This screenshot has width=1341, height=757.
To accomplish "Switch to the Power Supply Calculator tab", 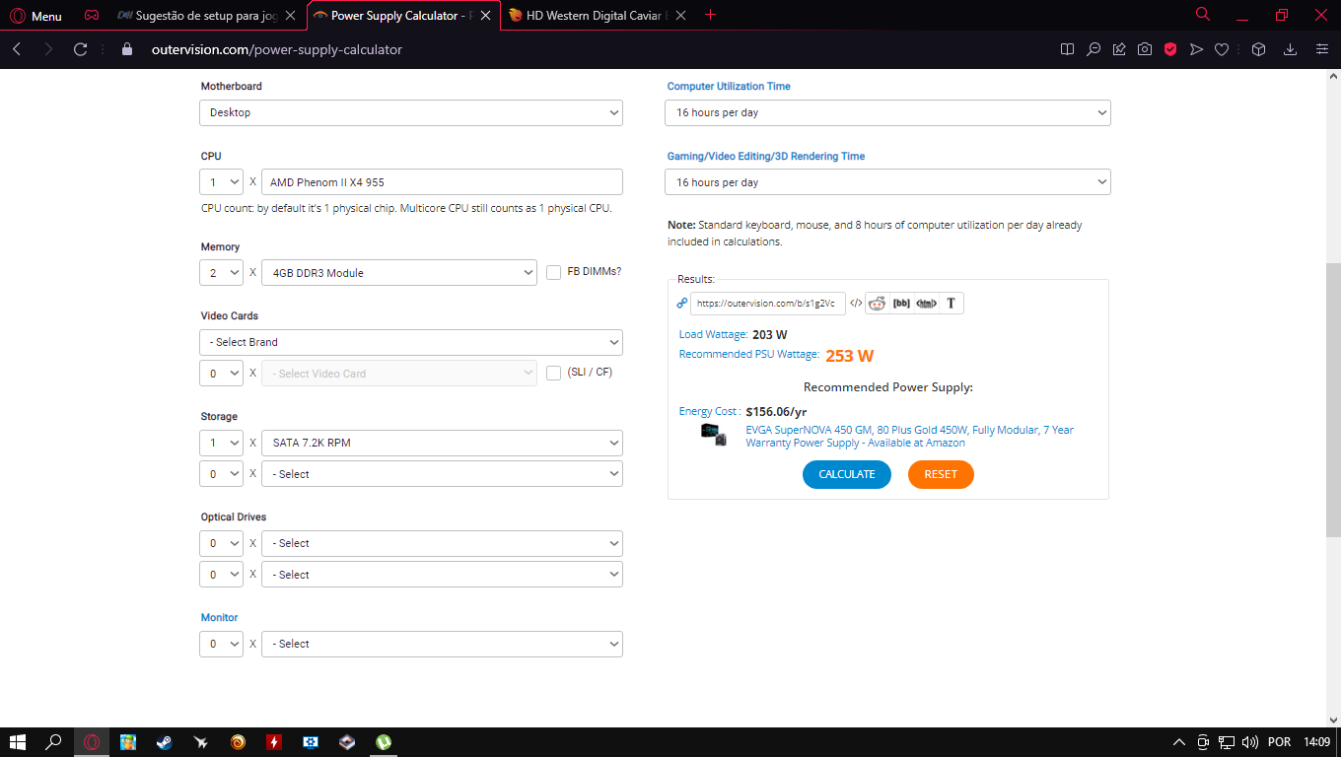I will (x=401, y=16).
